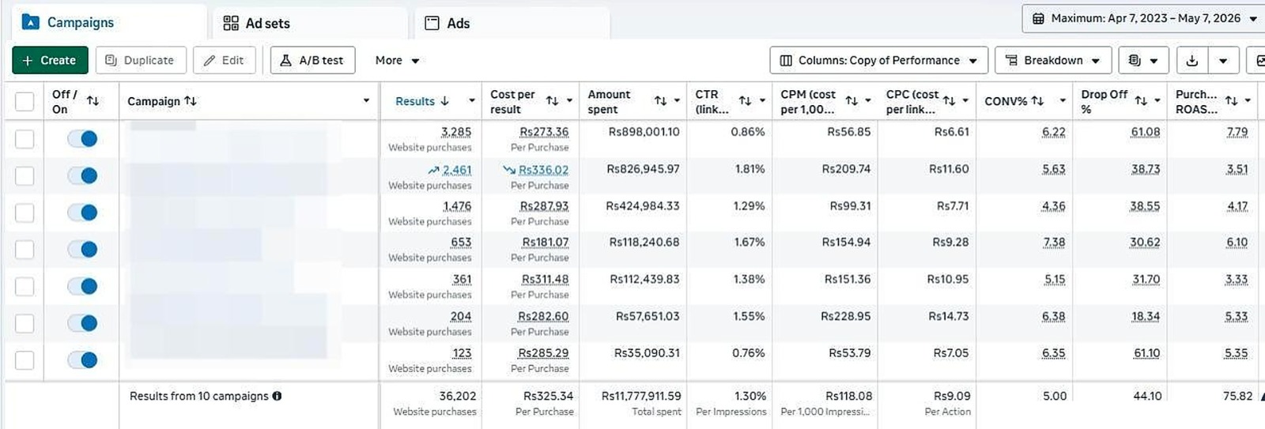Viewport: 1265px width, 429px height.
Task: Select checkbox for 653 results campaign
Action: click(25, 250)
